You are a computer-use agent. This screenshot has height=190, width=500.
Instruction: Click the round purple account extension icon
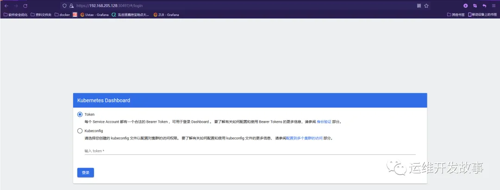[x=466, y=6]
